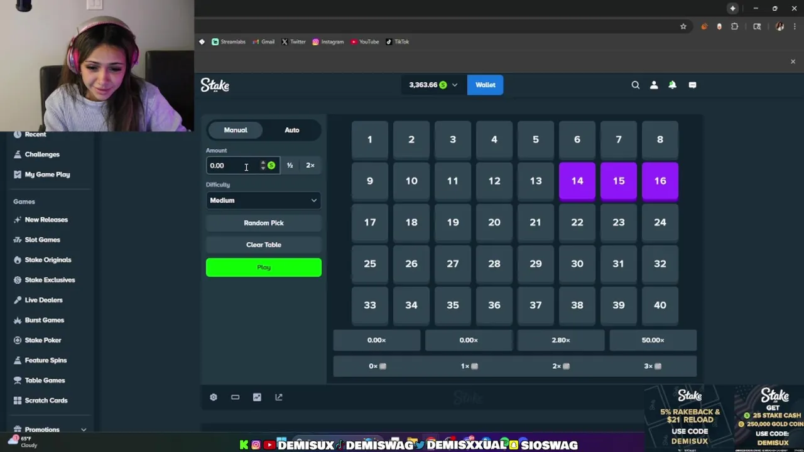Image resolution: width=804 pixels, height=452 pixels.
Task: Open the Chrome three-dot menu
Action: [x=795, y=26]
